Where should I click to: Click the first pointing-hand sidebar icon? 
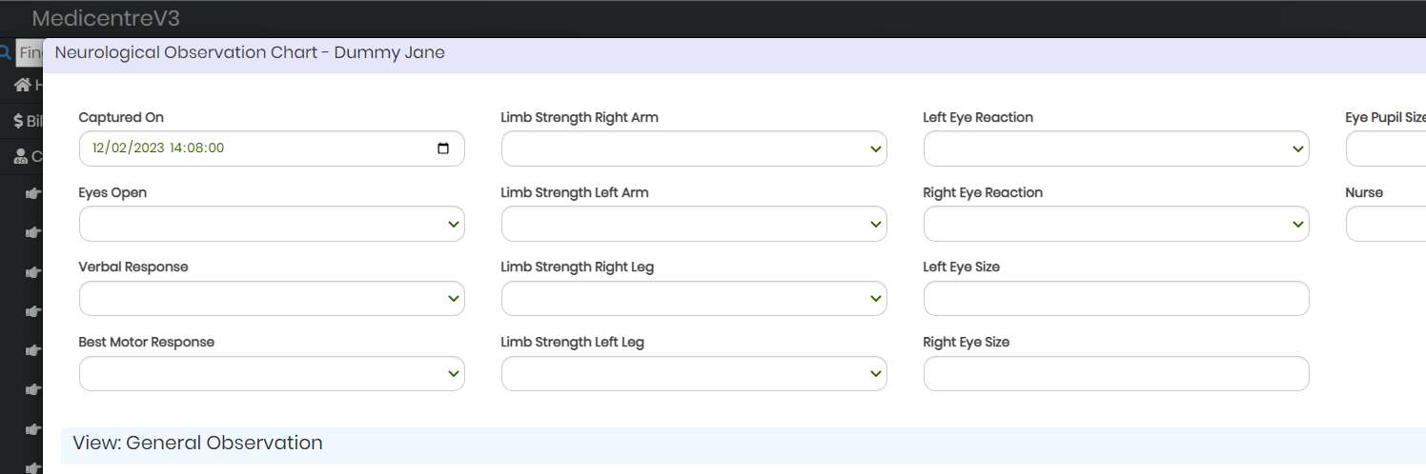[x=34, y=193]
